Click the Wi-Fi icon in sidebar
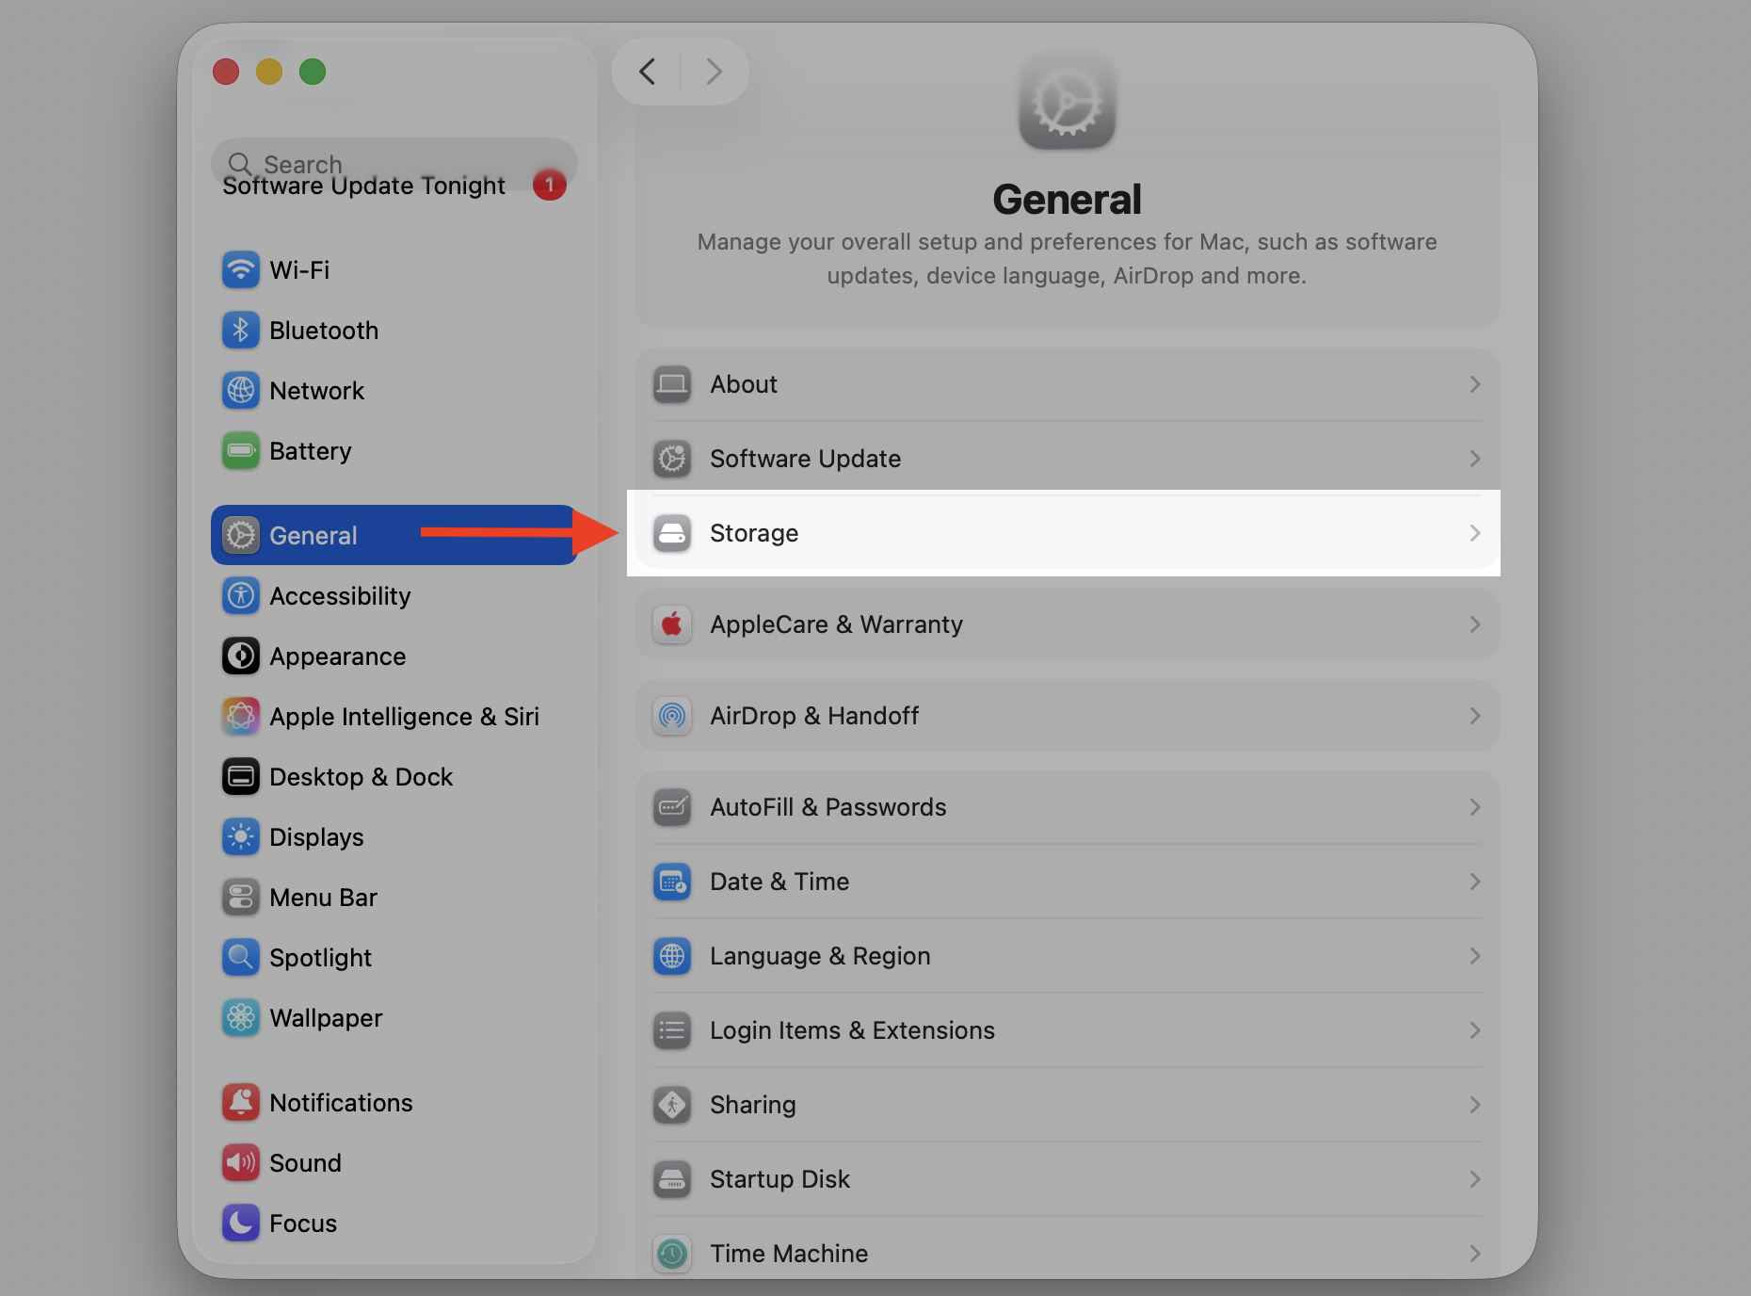This screenshot has width=1751, height=1296. click(241, 270)
